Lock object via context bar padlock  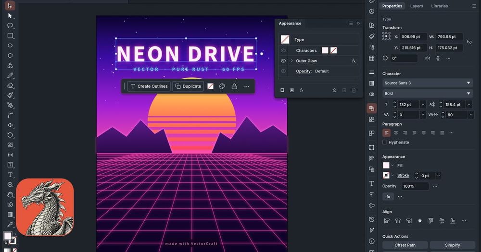234,86
